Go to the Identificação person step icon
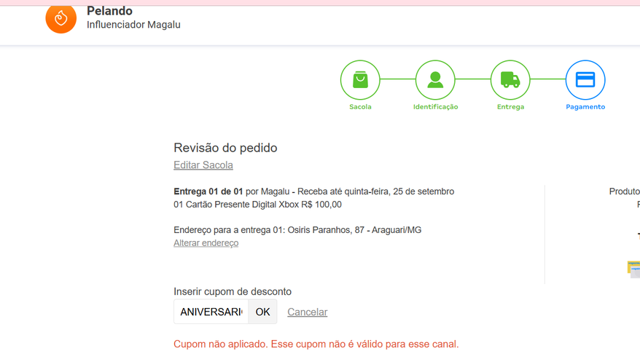This screenshot has width=640, height=364. tap(435, 80)
